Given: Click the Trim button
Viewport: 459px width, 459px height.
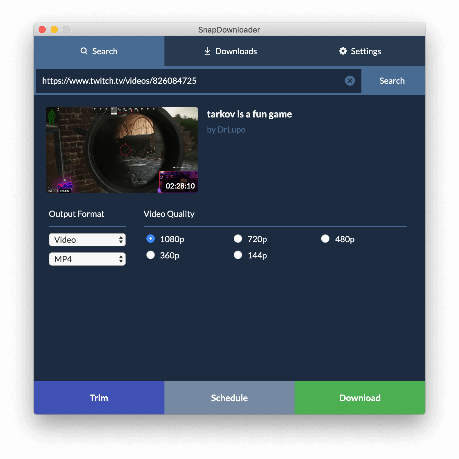Looking at the screenshot, I should 99,398.
